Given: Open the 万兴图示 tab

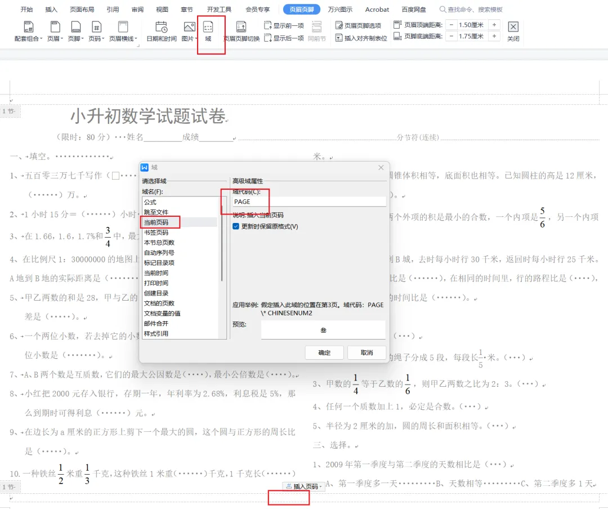Looking at the screenshot, I should click(340, 10).
